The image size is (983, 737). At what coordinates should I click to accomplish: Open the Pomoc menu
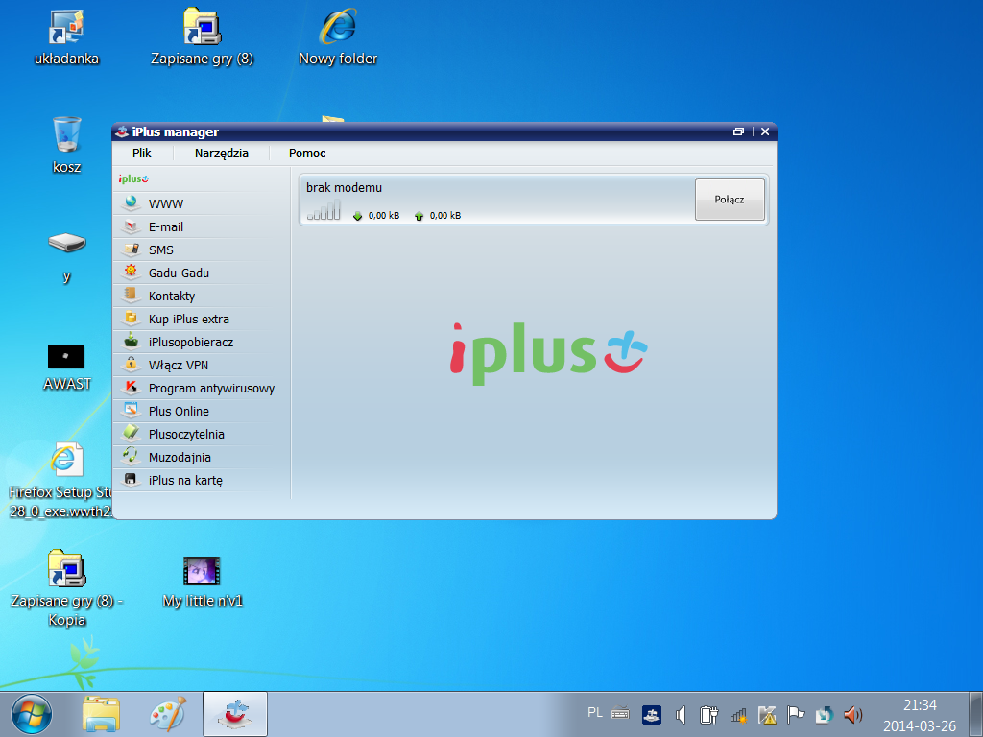(x=307, y=153)
